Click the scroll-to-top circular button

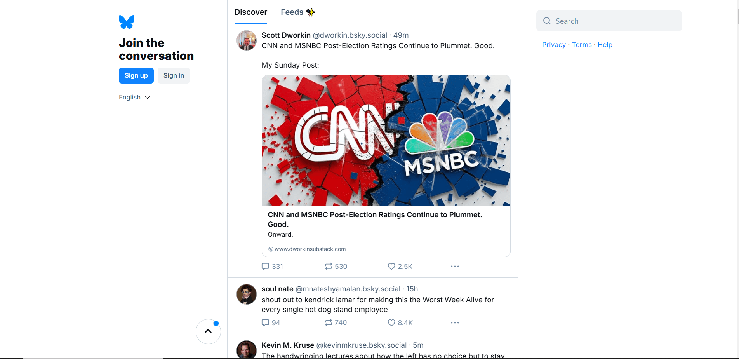pos(208,331)
